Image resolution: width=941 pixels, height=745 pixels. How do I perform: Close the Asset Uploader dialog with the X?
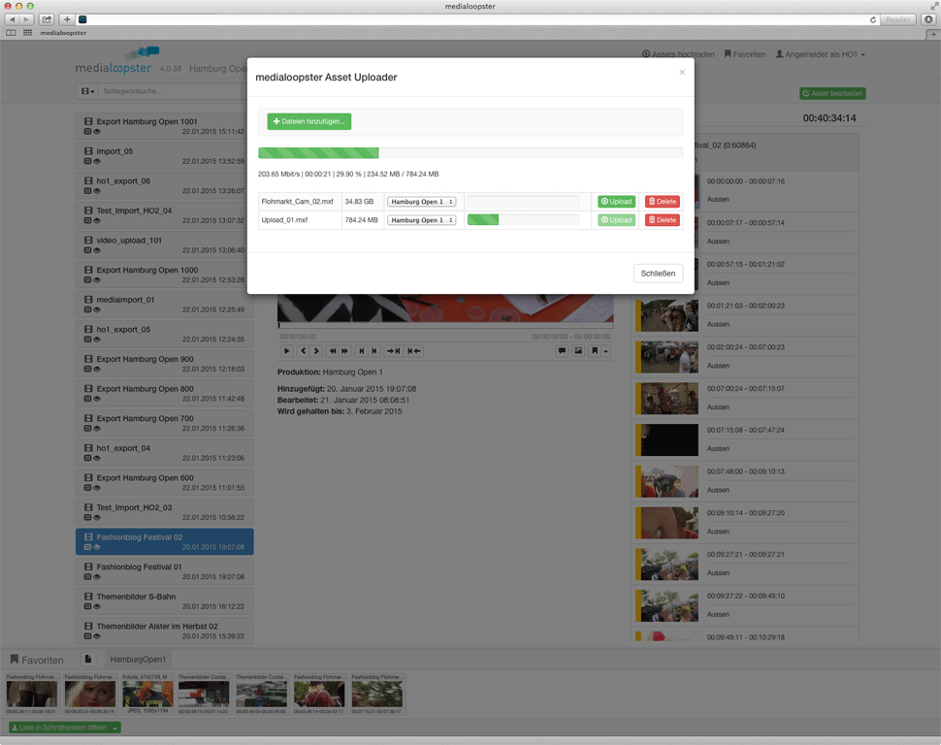click(682, 72)
